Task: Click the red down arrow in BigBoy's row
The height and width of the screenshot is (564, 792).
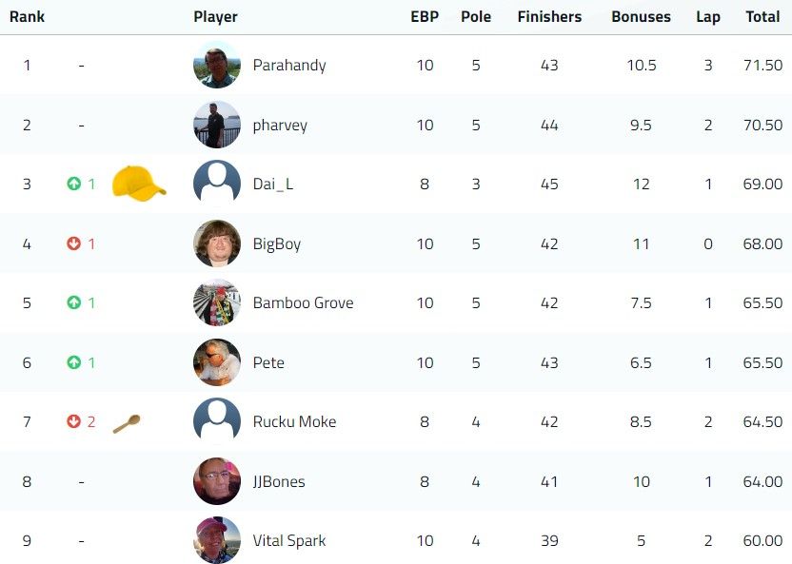Action: coord(73,243)
